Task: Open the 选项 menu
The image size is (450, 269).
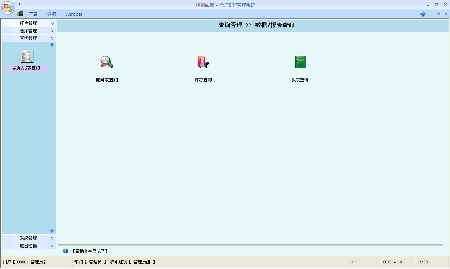Action: pos(52,14)
